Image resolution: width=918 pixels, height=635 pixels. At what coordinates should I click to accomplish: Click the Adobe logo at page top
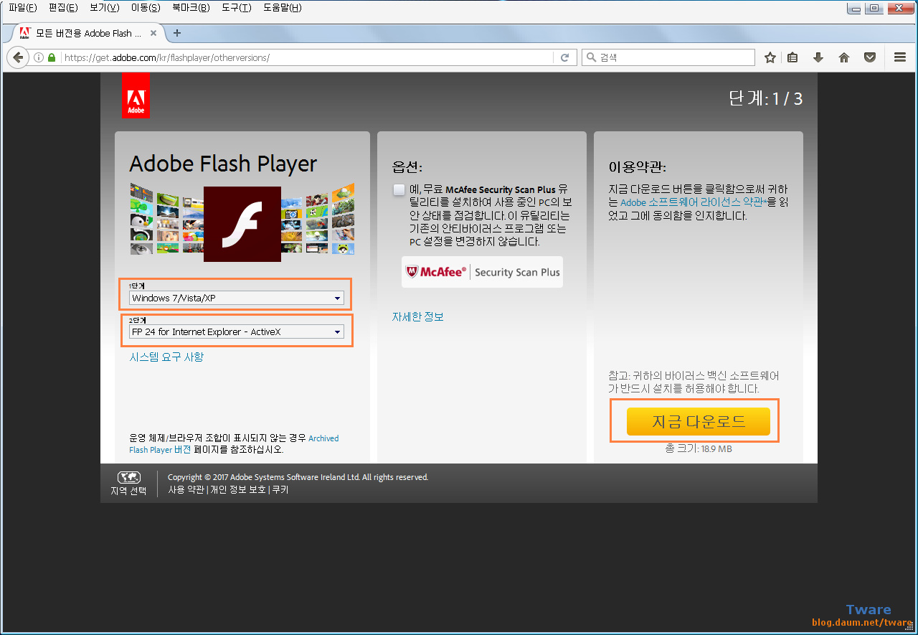point(136,95)
